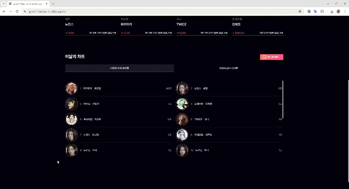Image resolution: width=349 pixels, height=189 pixels.
Task: Click the 차트 투표하기 pink button
Action: click(272, 57)
